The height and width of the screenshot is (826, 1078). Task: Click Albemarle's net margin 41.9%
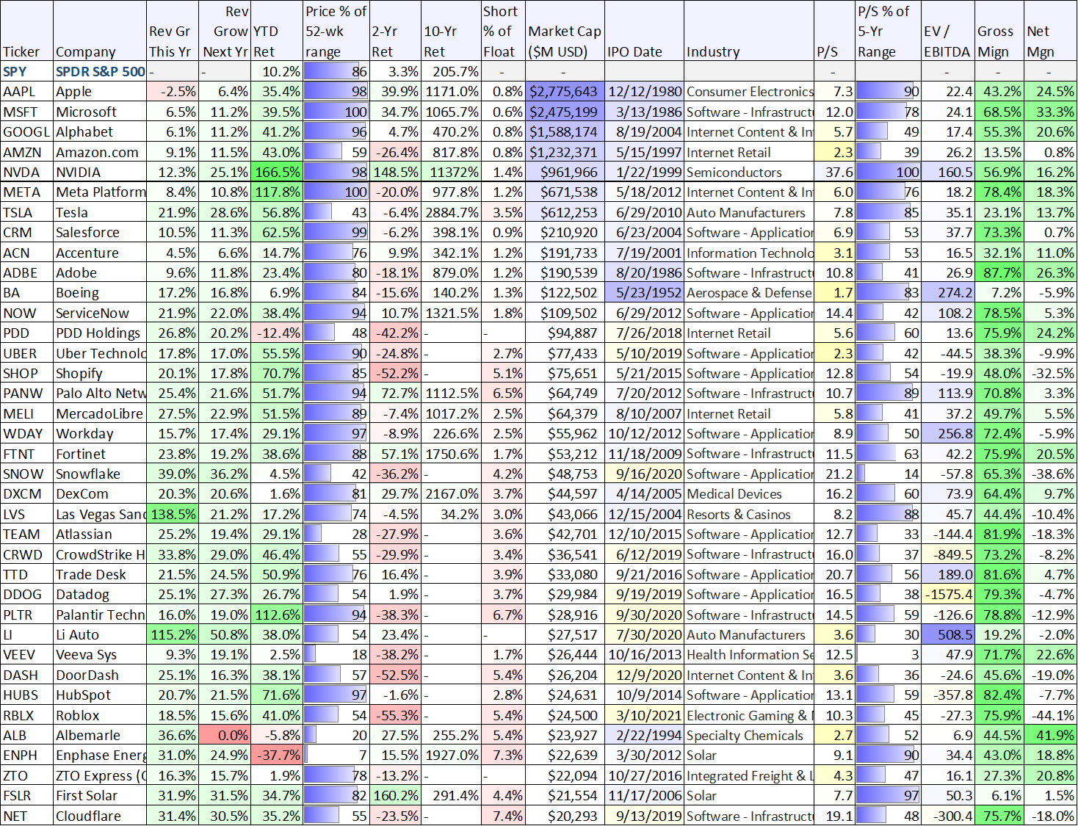point(1051,736)
